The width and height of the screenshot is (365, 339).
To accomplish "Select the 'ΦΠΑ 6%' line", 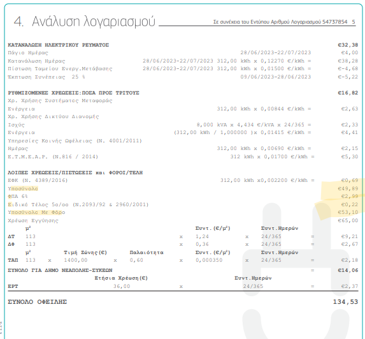I will pyautogui.click(x=183, y=197).
